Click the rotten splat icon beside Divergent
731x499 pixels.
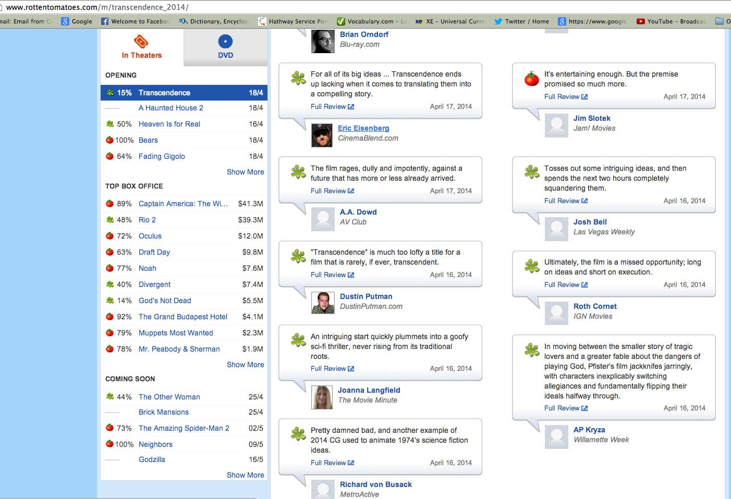pyautogui.click(x=109, y=284)
